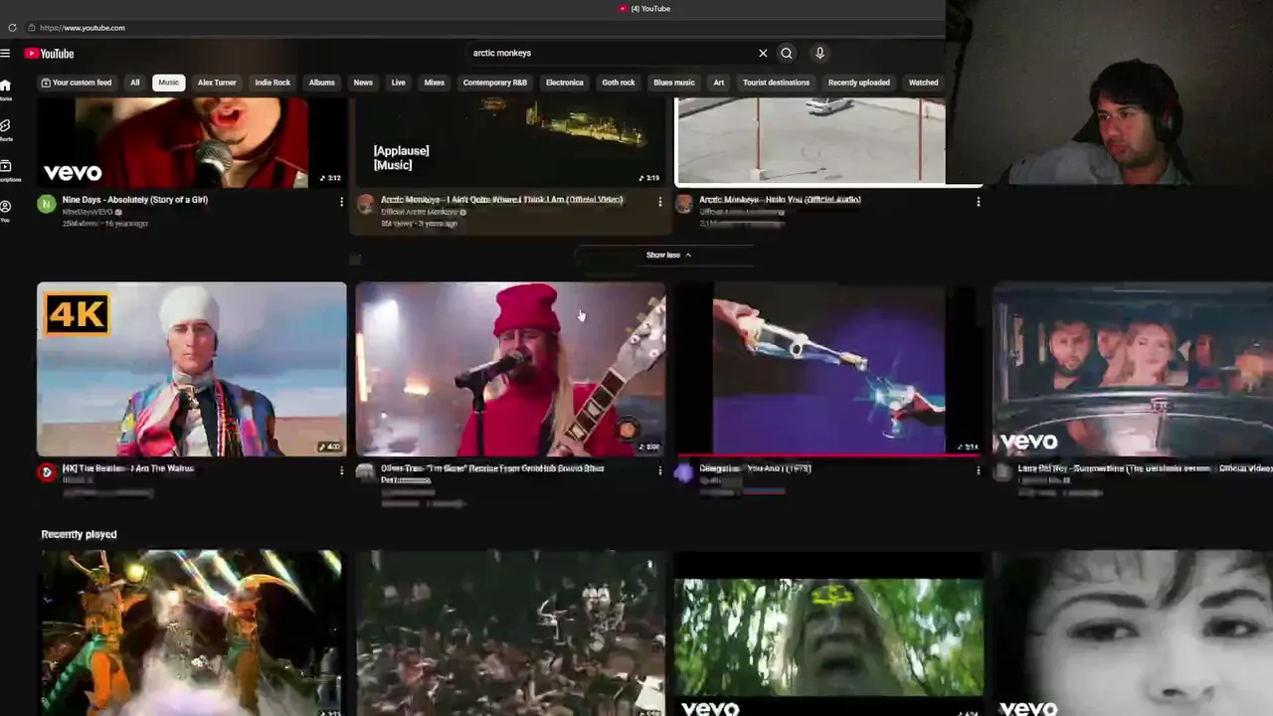Click the YouTube logo
Image resolution: width=1273 pixels, height=716 pixels.
click(50, 54)
